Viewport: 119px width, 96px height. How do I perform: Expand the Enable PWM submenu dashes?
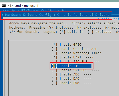pyautogui.click(x=87, y=83)
